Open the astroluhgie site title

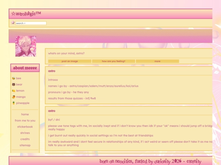[x=26, y=13]
